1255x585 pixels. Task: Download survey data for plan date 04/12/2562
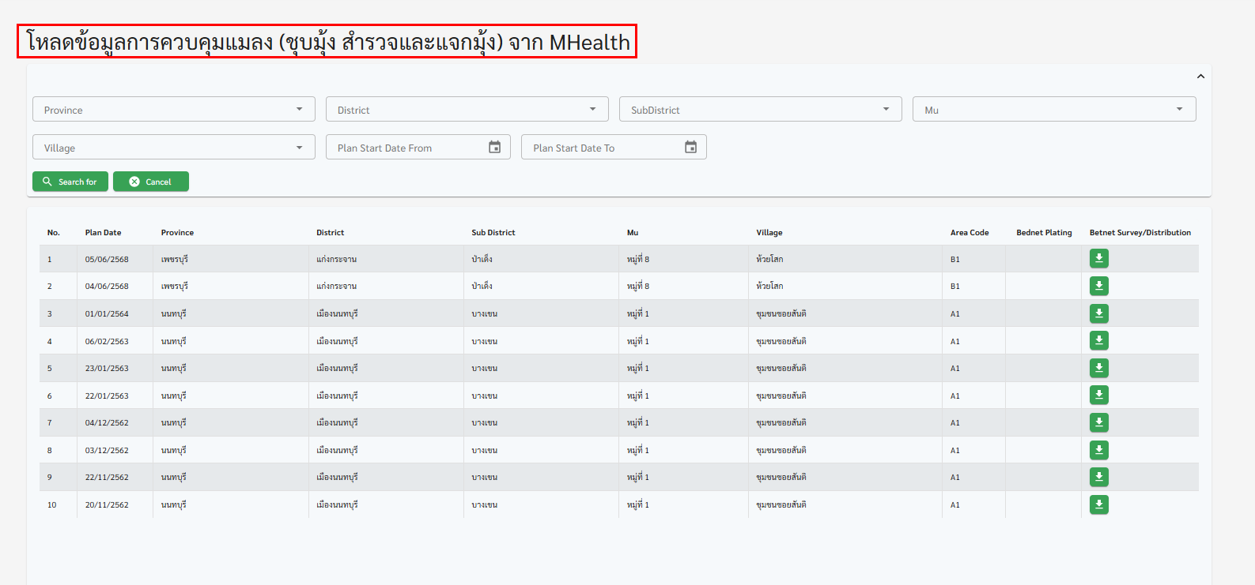click(1098, 422)
